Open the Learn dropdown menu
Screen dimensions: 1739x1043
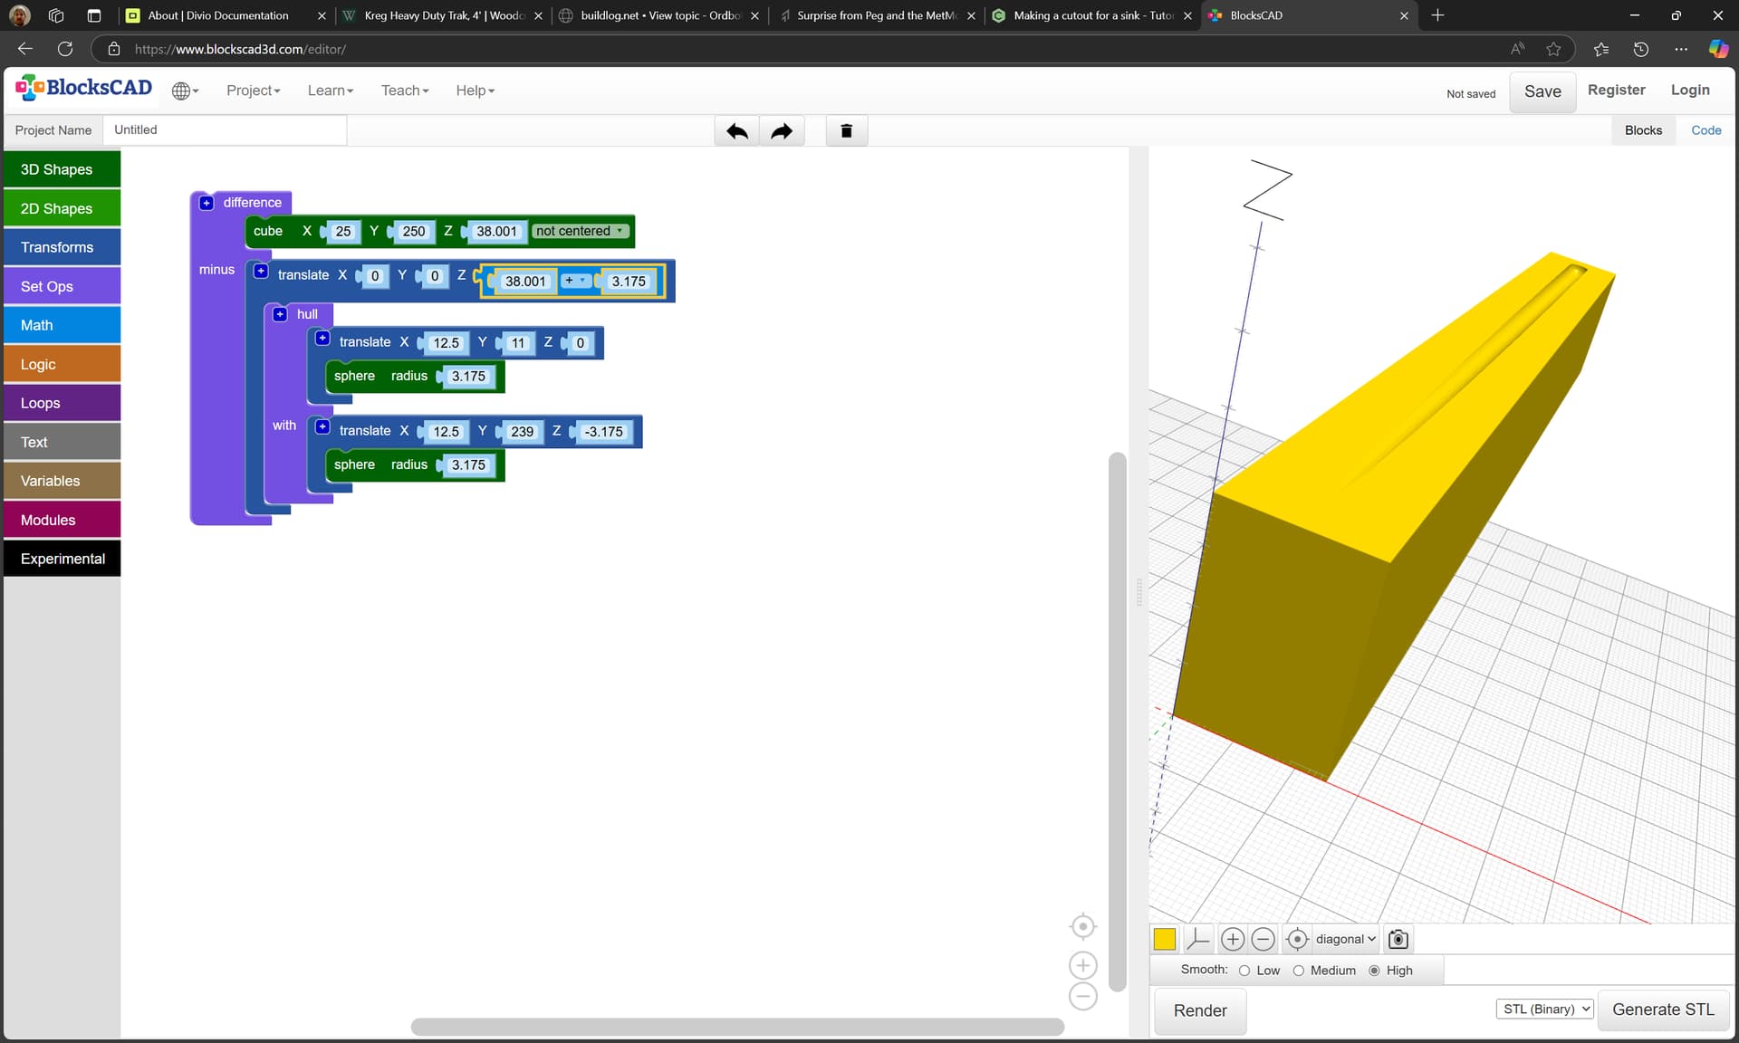pyautogui.click(x=331, y=91)
